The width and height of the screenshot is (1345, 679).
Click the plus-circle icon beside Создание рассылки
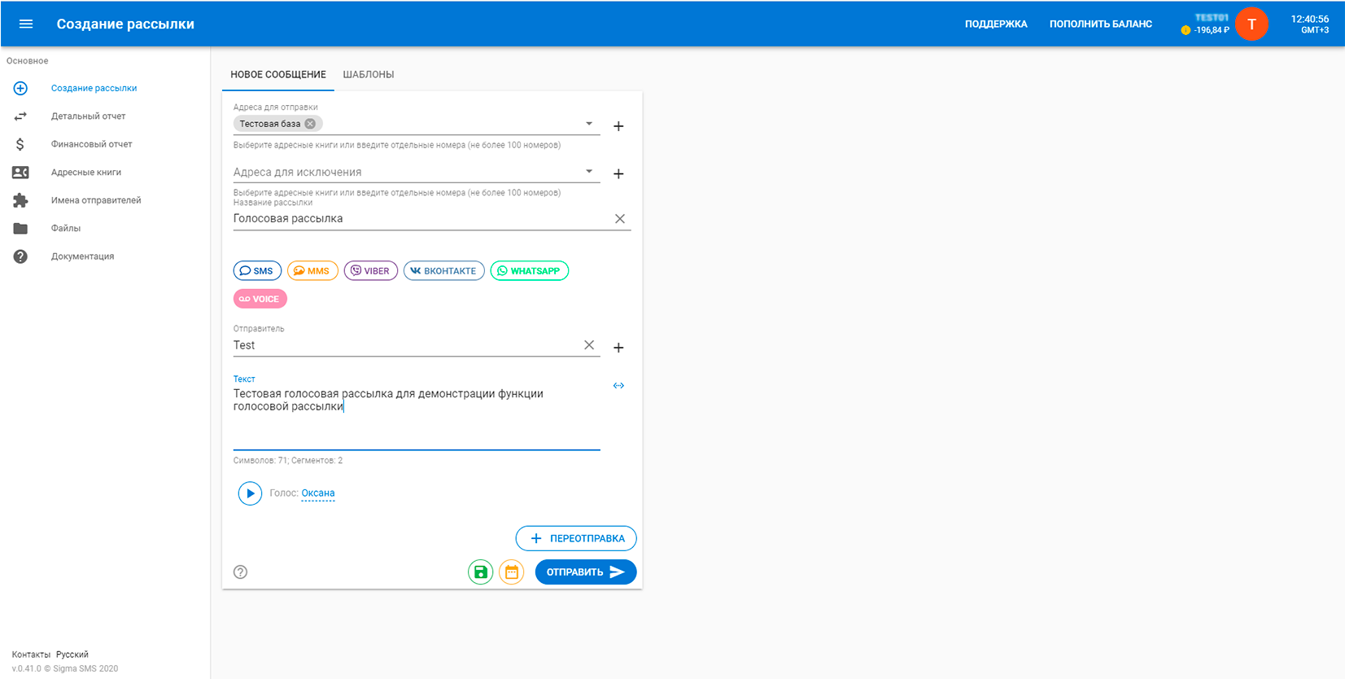tap(20, 88)
